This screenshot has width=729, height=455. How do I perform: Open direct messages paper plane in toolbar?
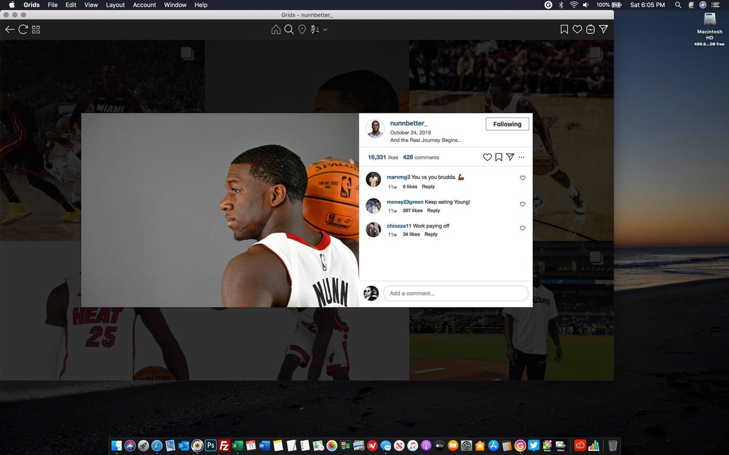603,29
